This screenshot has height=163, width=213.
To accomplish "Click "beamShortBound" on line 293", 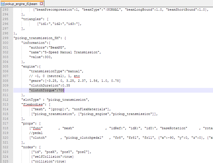I will (x=181, y=9).
